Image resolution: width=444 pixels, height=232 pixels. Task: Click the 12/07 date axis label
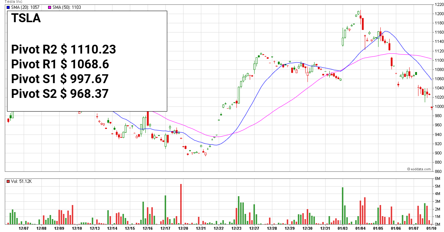[24, 229]
